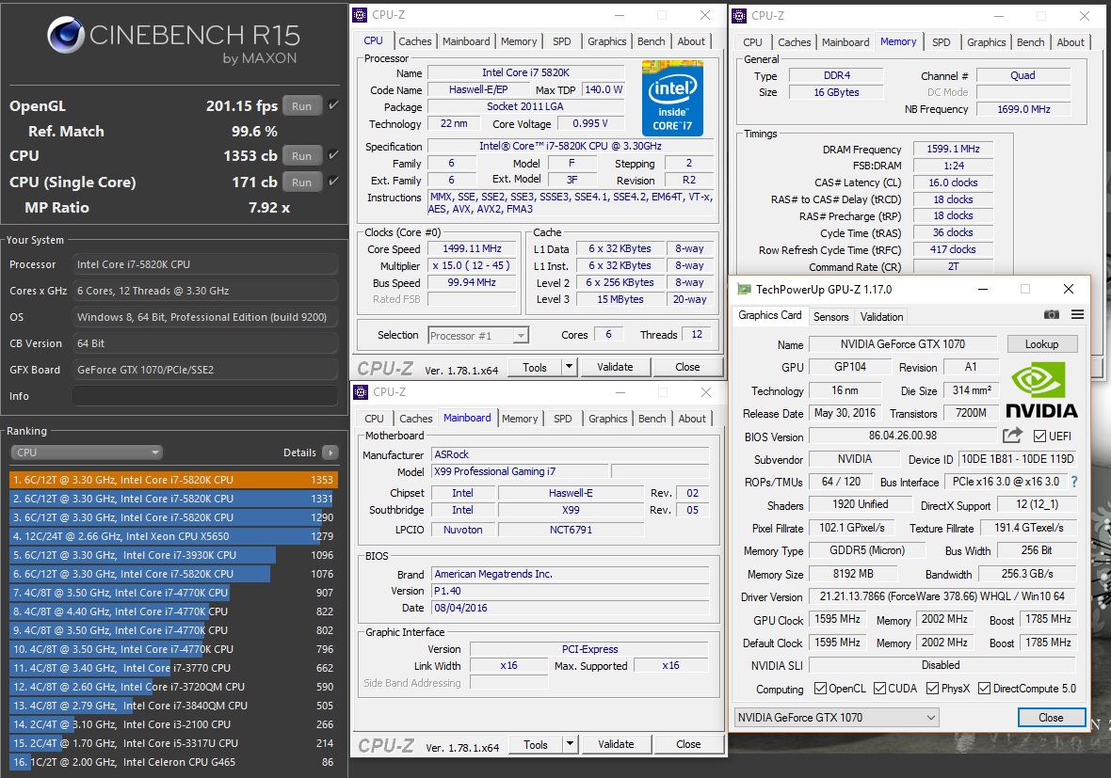
Task: Open the GPU-Z hamburger menu icon
Action: [x=1077, y=314]
